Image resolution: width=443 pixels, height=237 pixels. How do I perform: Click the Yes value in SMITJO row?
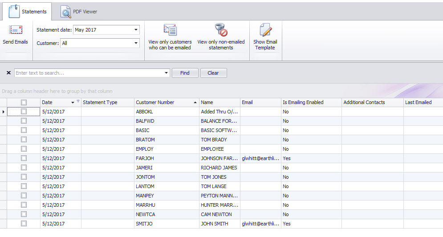click(287, 224)
